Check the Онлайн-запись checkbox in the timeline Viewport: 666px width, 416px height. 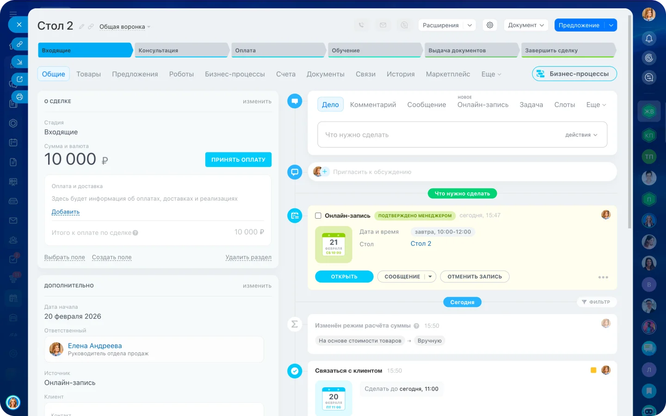click(x=318, y=215)
